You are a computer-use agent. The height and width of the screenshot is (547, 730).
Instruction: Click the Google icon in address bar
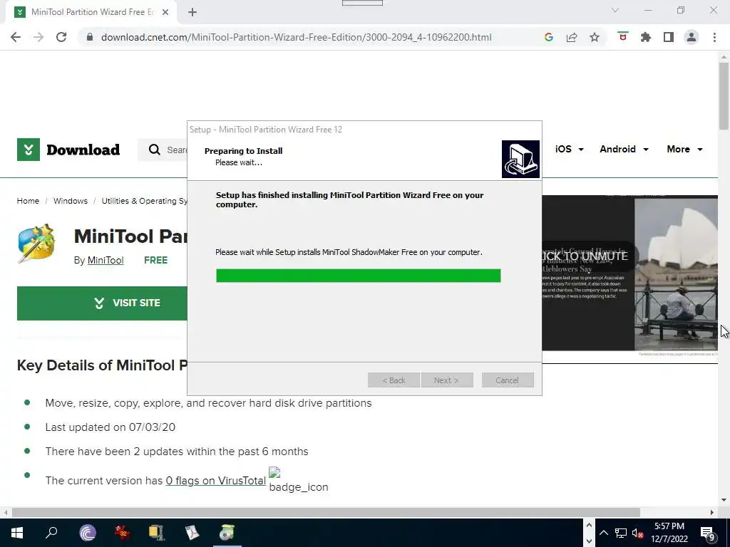548,37
